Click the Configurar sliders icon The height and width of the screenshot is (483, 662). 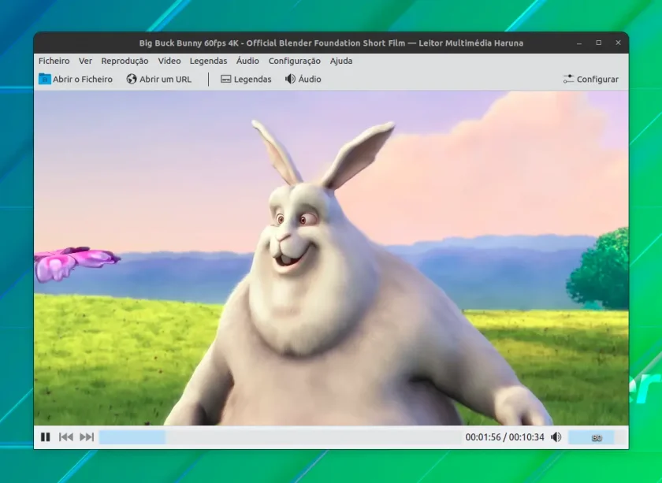[x=568, y=79]
